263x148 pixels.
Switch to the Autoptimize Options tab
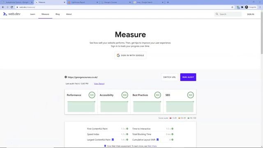pos(18,2)
